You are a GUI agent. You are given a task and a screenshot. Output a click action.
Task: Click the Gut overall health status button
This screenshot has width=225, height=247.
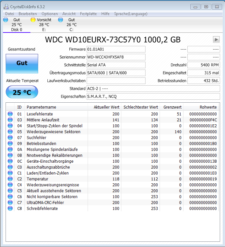22,64
